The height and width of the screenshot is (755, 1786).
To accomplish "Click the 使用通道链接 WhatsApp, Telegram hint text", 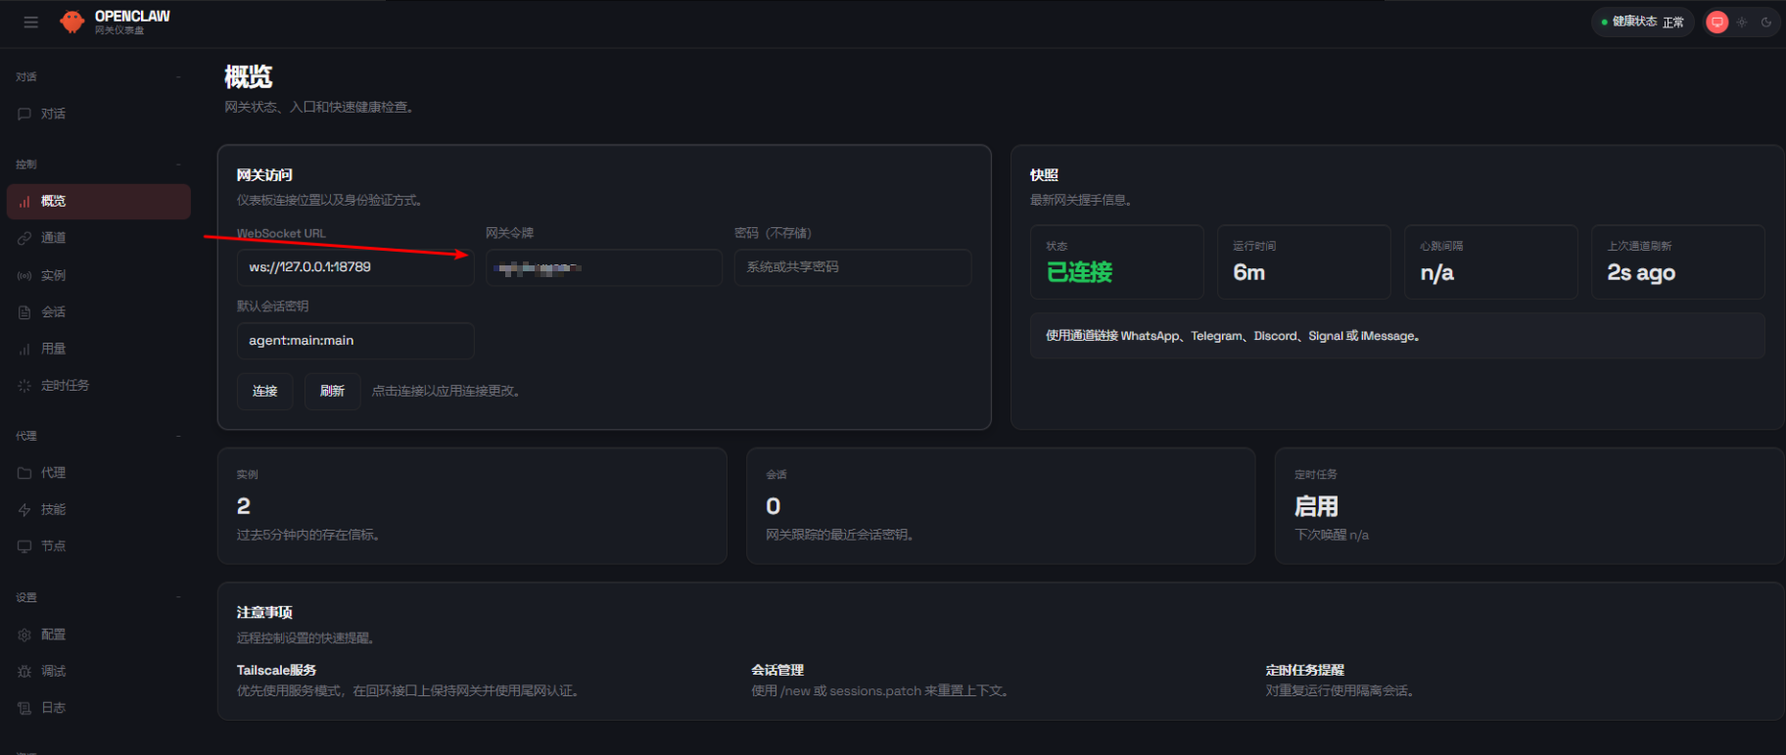I will point(1233,336).
